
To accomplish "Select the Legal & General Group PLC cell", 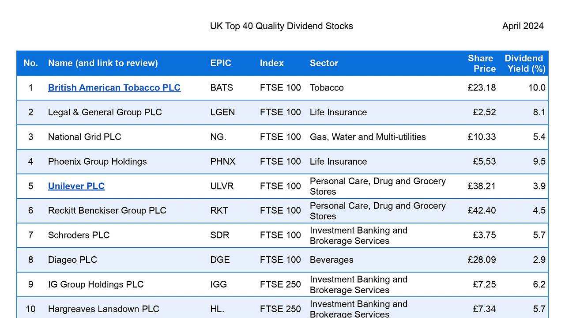I will [x=105, y=112].
